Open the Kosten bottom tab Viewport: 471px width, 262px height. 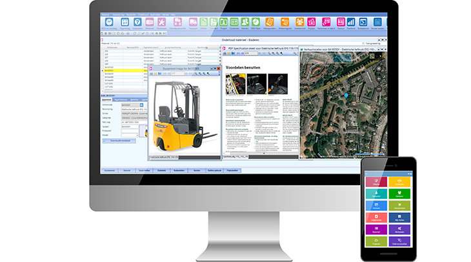(197, 170)
